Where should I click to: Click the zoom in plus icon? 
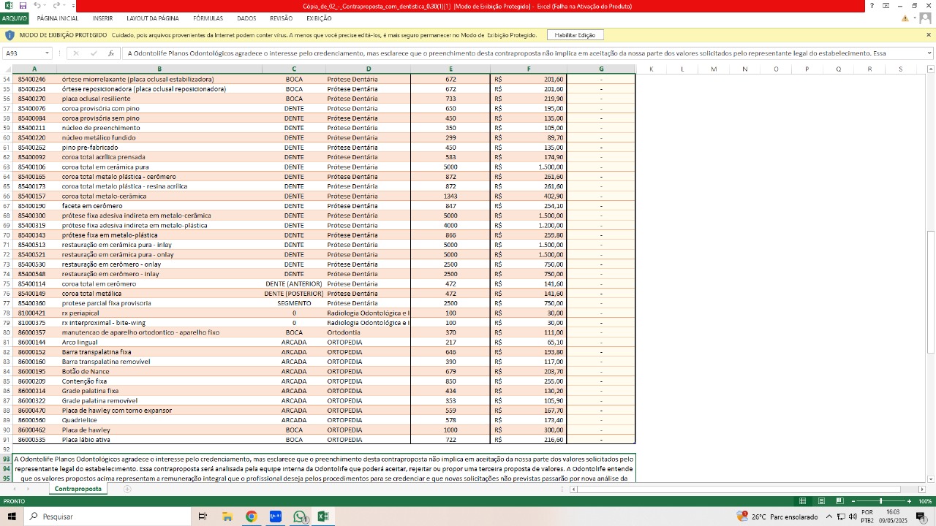[909, 501]
